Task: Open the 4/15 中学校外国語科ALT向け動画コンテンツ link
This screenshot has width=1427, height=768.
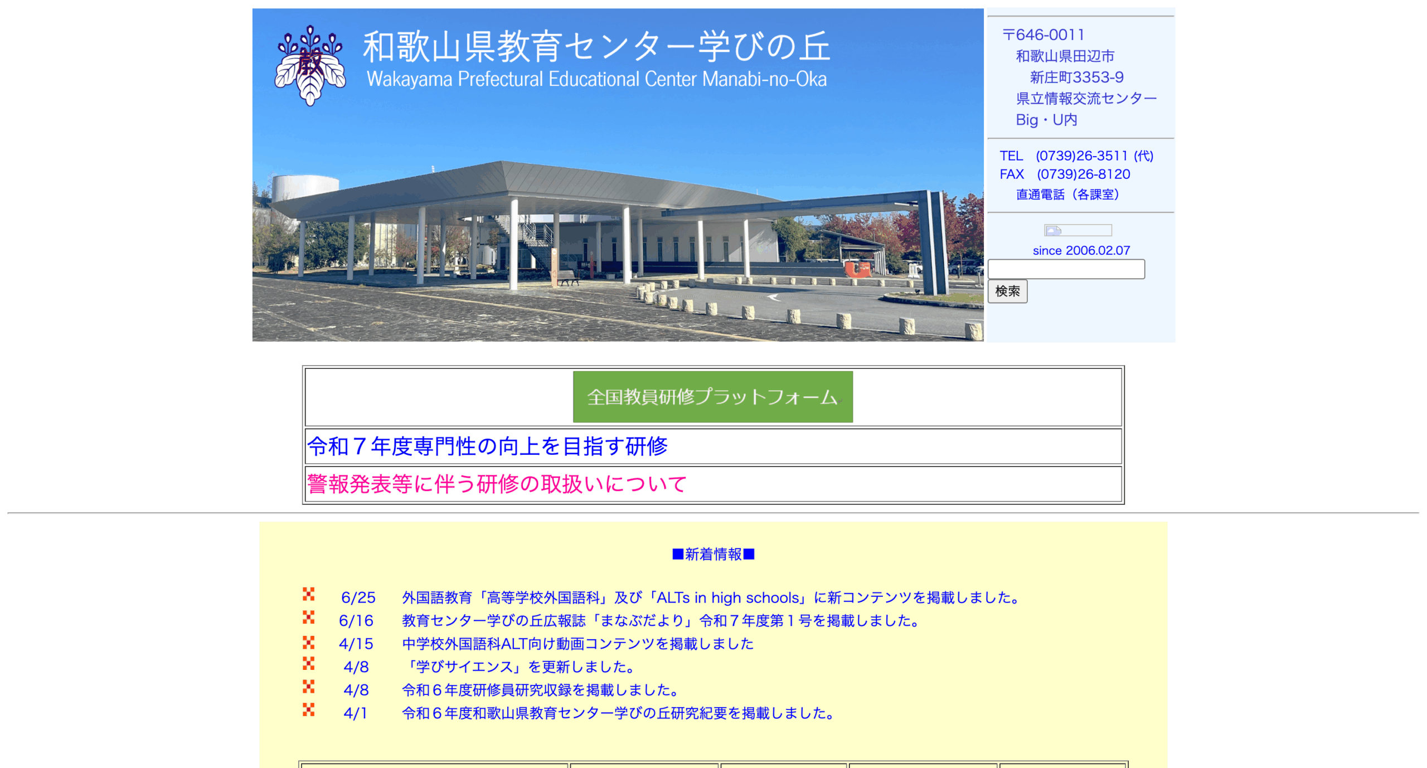Action: pos(577,644)
